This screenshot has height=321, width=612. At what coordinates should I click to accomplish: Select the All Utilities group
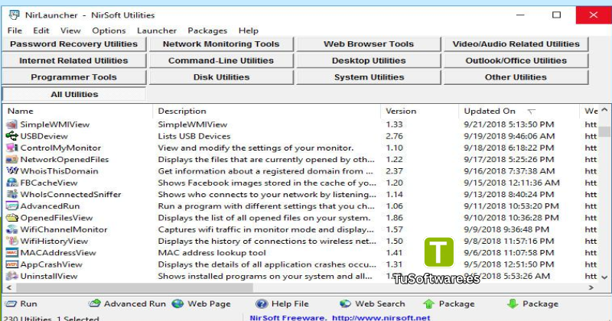73,94
